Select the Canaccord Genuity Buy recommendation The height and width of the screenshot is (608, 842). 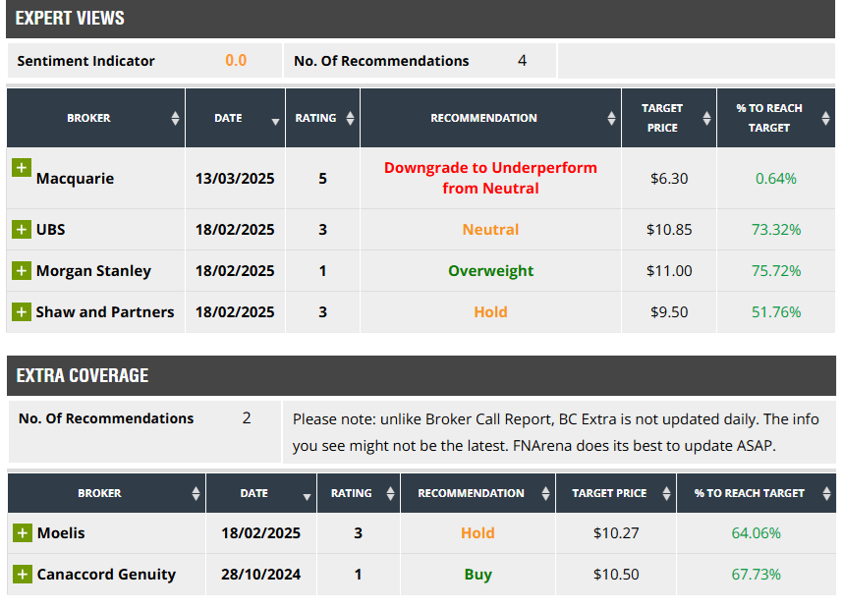point(478,575)
